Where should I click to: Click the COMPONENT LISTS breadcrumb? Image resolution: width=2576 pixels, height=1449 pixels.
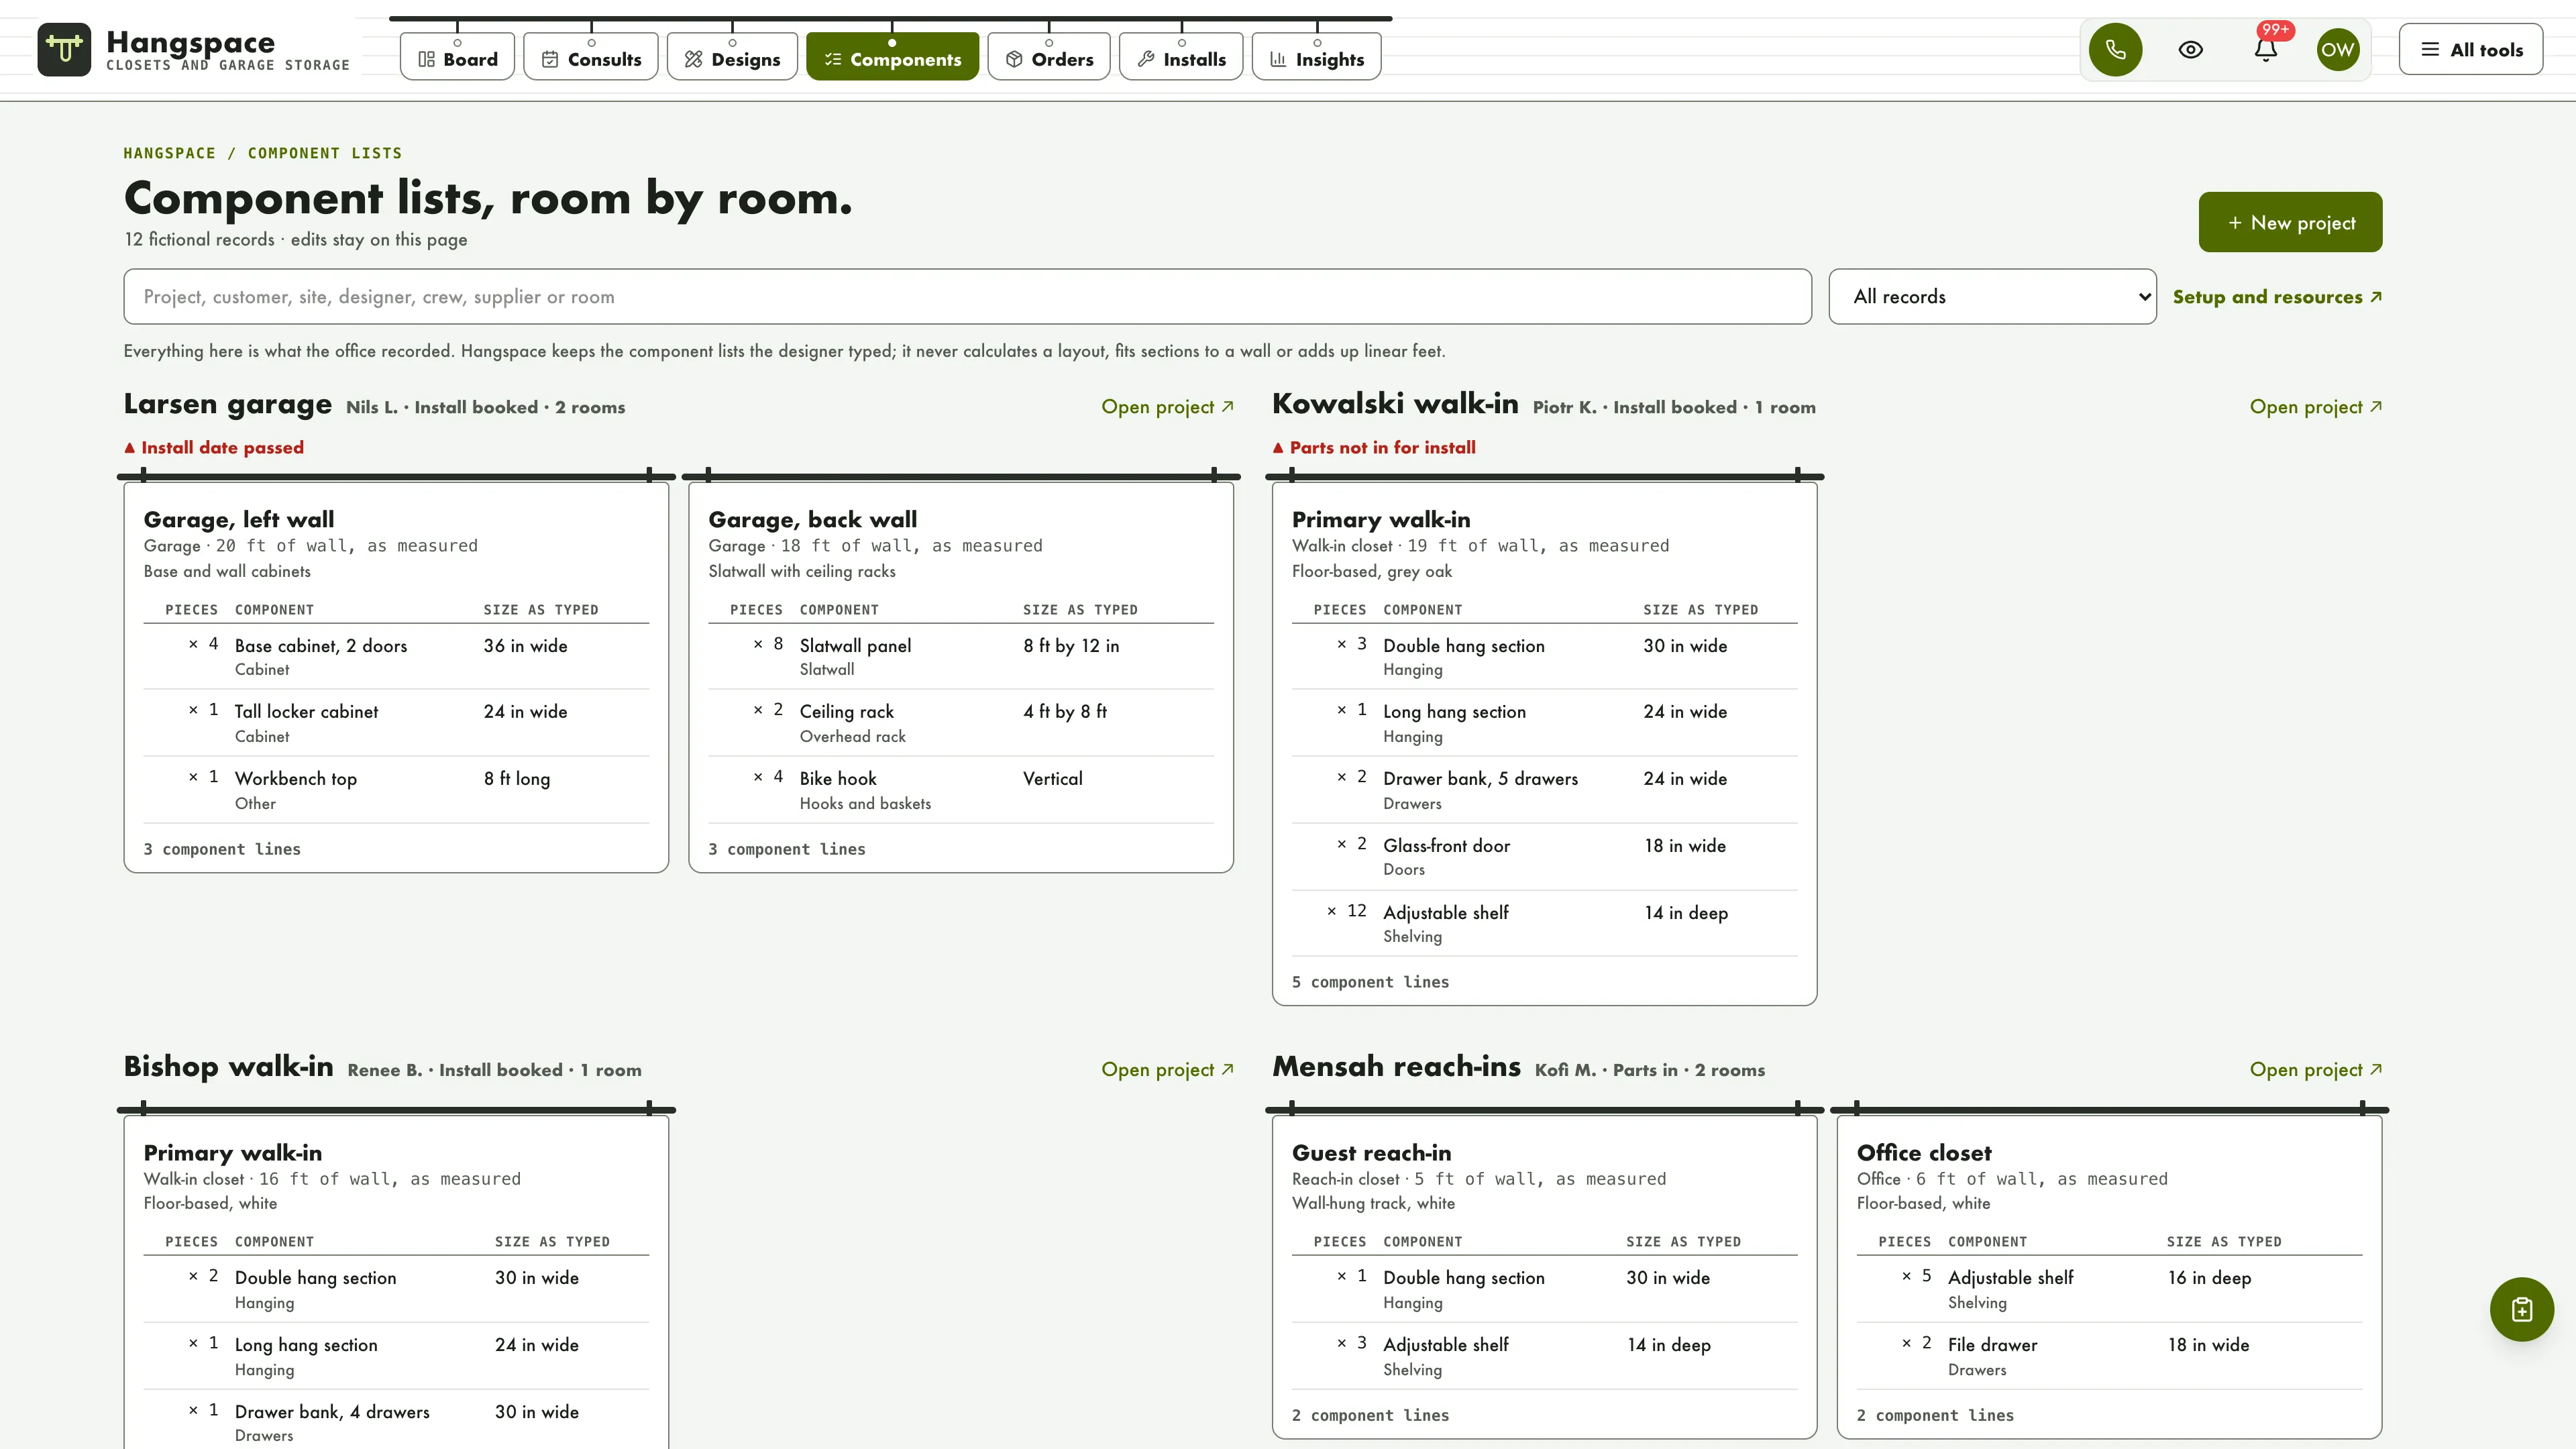(325, 153)
